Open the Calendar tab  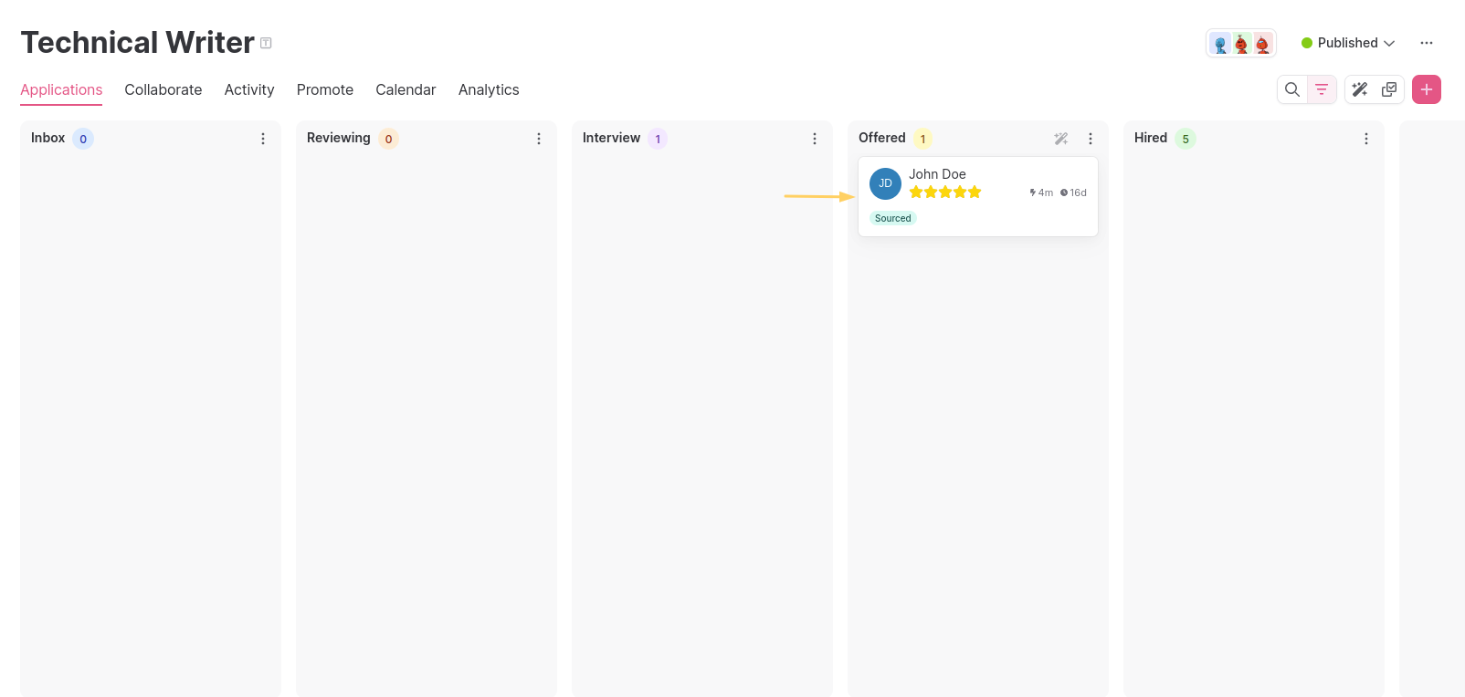[x=406, y=89]
